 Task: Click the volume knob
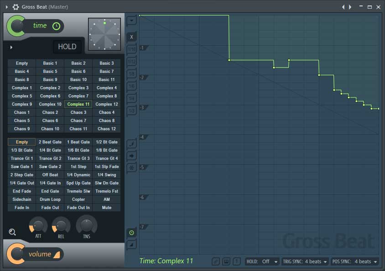[x=16, y=254]
